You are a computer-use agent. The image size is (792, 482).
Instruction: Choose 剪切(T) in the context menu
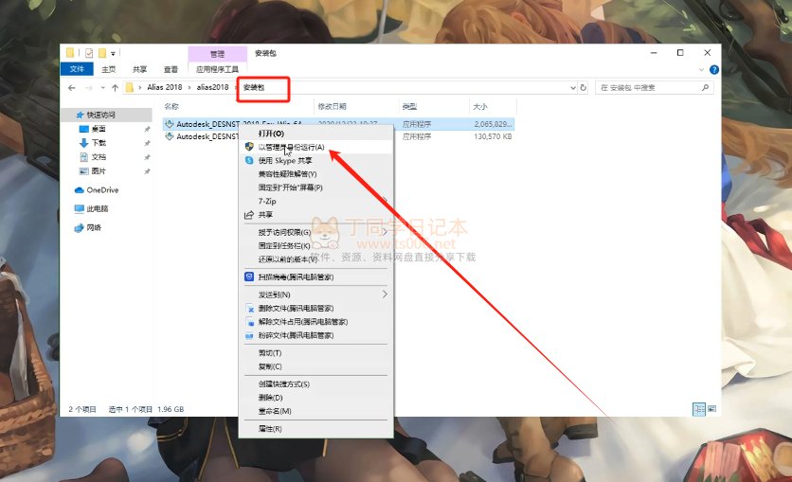click(x=315, y=353)
